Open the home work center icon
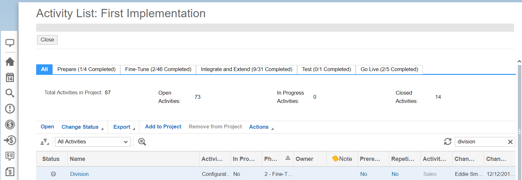522x180 pixels. click(x=10, y=61)
